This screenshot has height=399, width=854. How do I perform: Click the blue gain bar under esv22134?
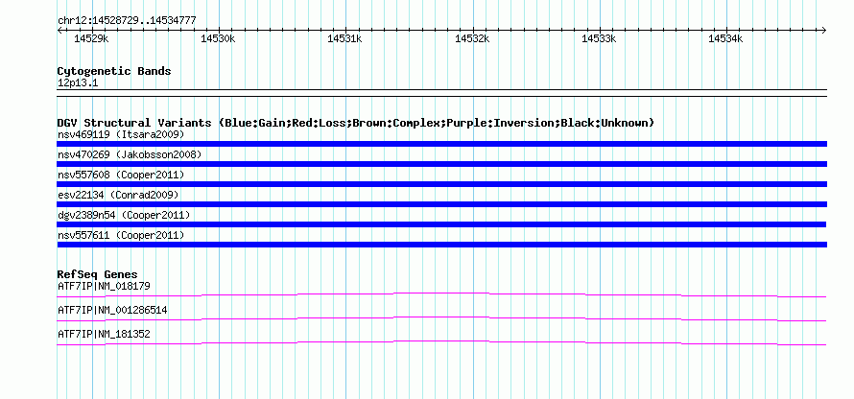pos(441,204)
